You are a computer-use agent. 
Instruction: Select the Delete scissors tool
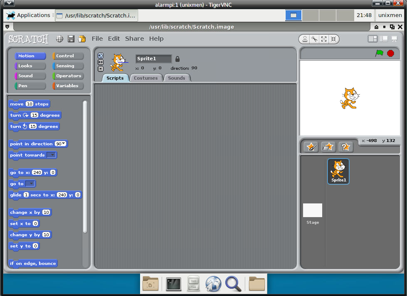pyautogui.click(x=314, y=39)
